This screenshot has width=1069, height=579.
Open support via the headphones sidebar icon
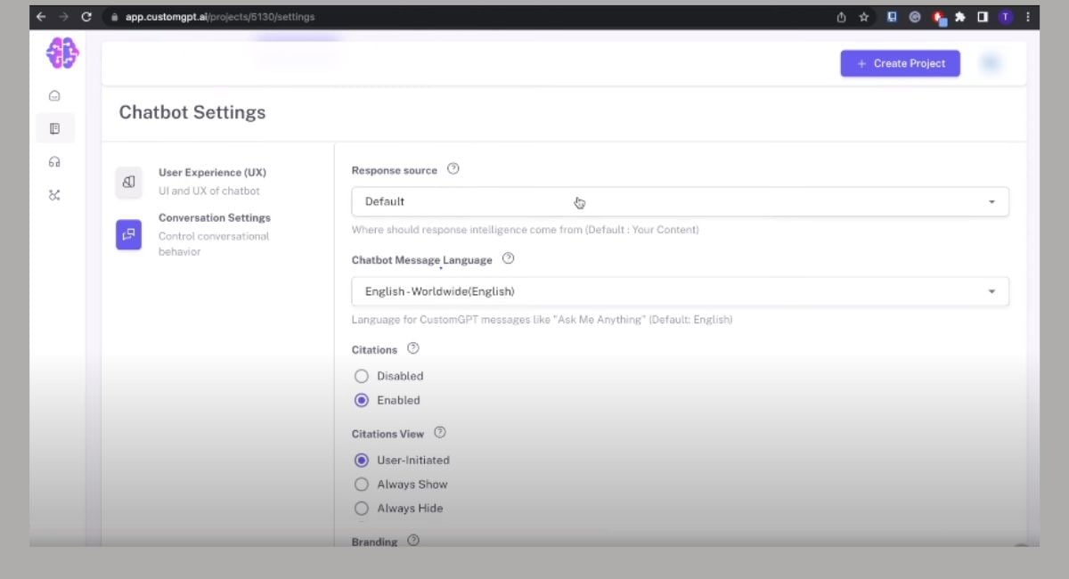pos(54,161)
